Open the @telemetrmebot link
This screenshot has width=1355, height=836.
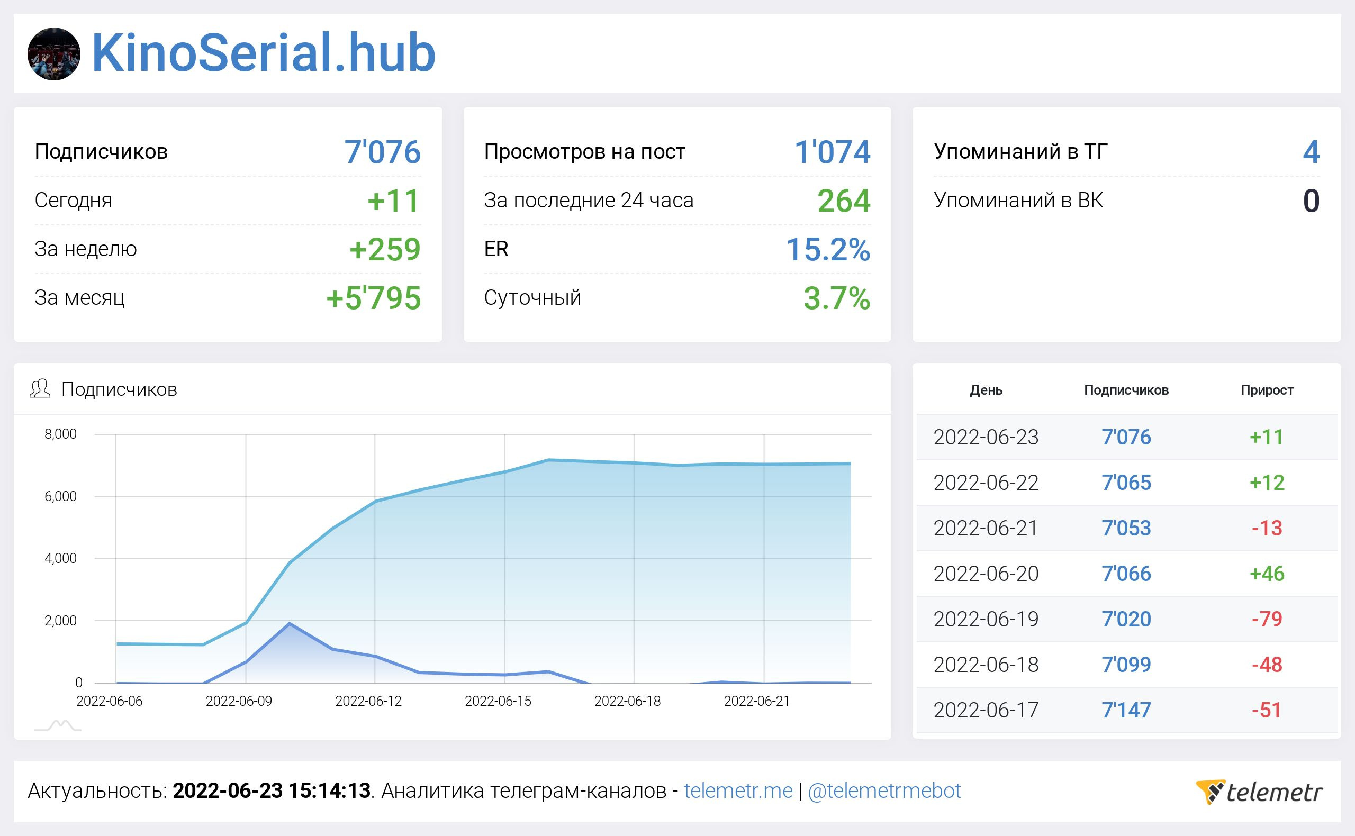tap(884, 791)
